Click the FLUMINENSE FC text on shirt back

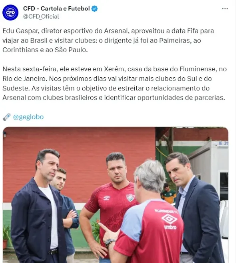click(x=164, y=212)
